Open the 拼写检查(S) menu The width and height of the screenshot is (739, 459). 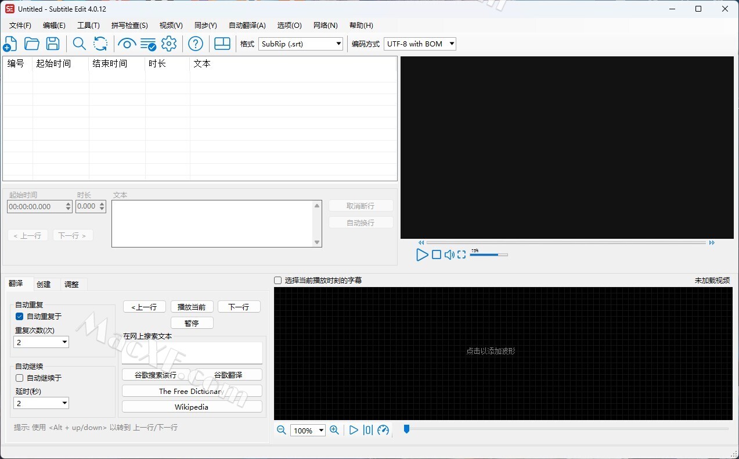129,26
